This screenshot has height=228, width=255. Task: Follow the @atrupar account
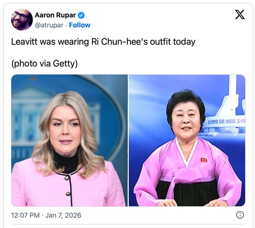80,25
